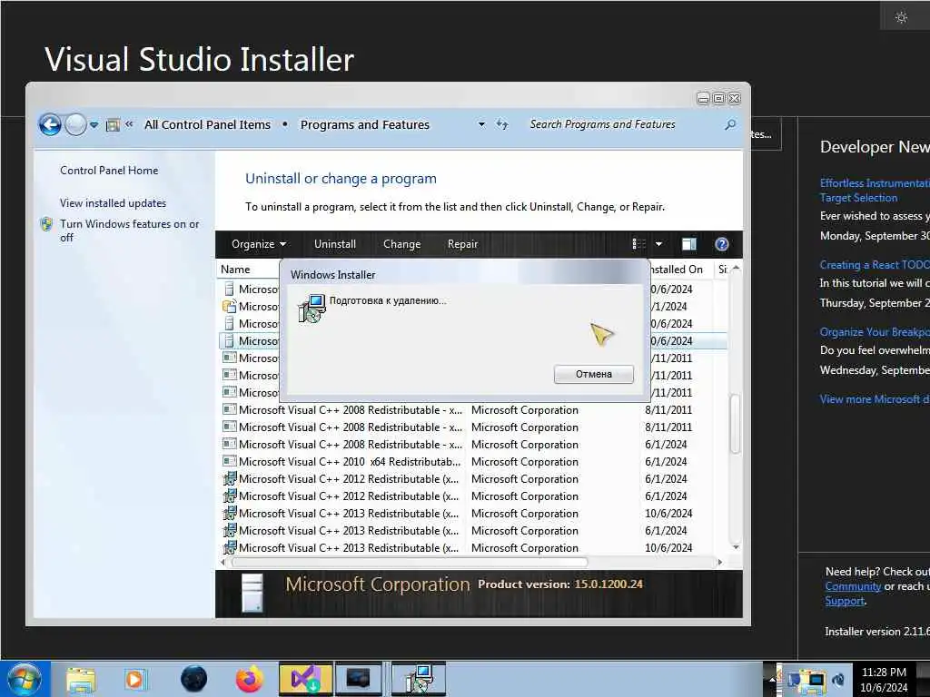Screen dimensions: 930x697
Task: Click the change view icon
Action: [x=638, y=244]
